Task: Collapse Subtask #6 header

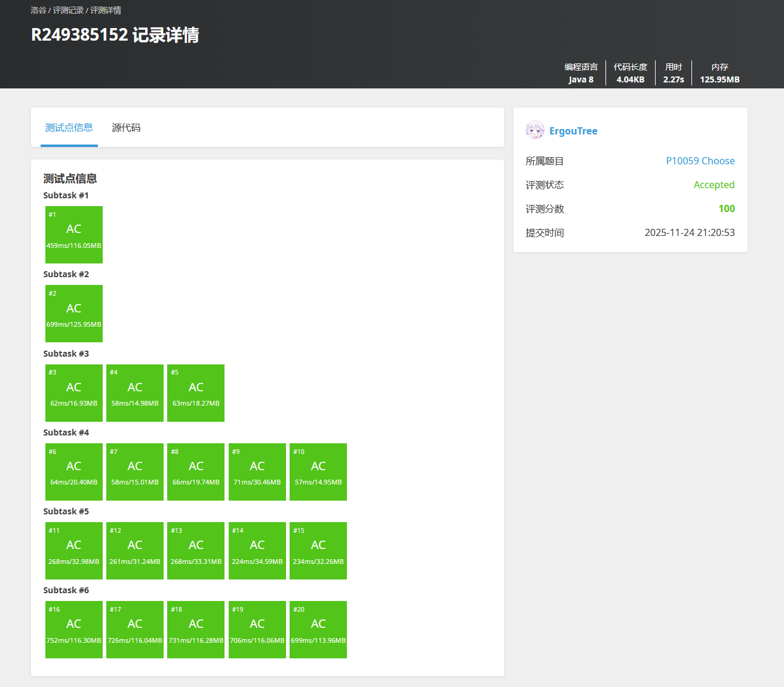Action: tap(66, 590)
